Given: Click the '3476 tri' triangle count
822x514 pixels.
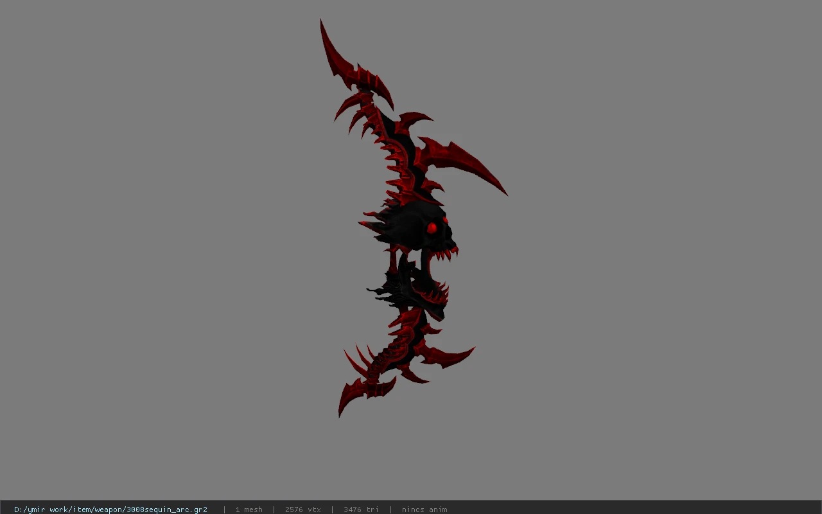Looking at the screenshot, I should coord(361,510).
